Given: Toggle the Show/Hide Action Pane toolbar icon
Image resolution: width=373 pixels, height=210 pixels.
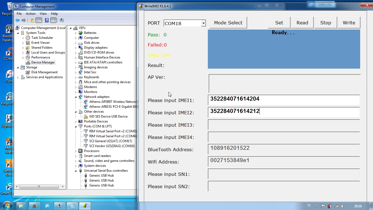Looking at the screenshot, I should [54, 20].
